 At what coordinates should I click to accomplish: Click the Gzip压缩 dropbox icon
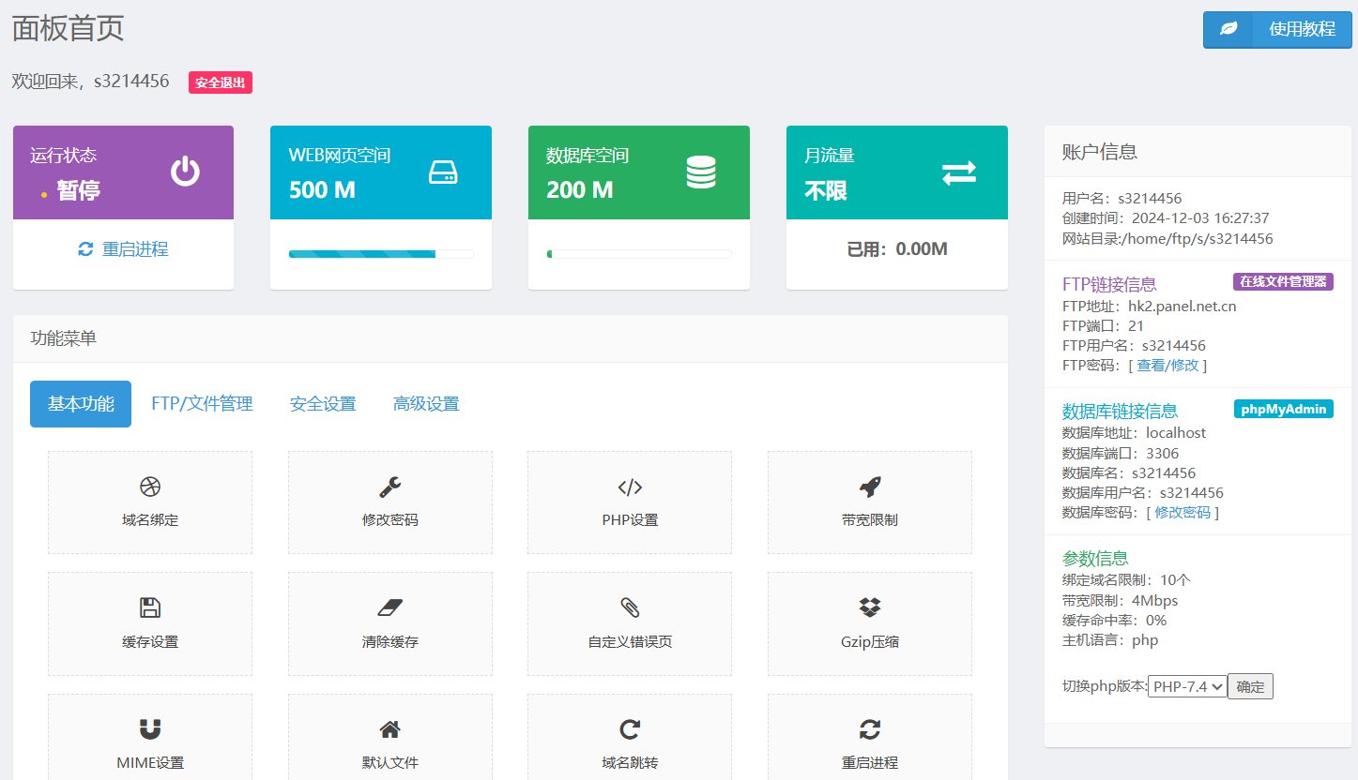coord(870,607)
